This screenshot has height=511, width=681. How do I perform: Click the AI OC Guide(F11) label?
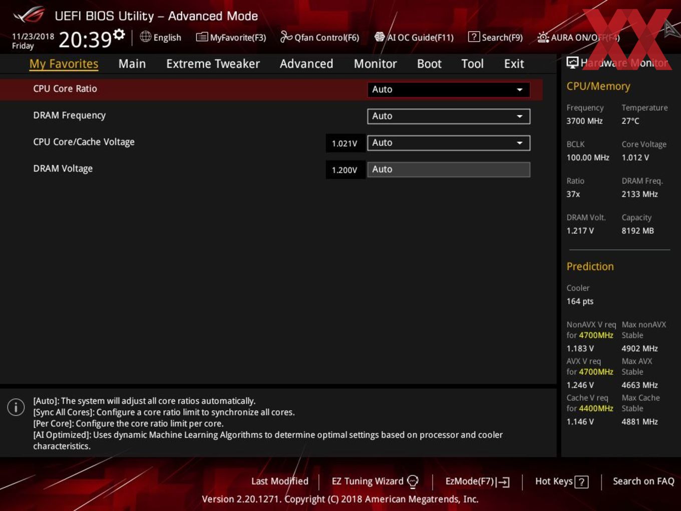tap(421, 38)
